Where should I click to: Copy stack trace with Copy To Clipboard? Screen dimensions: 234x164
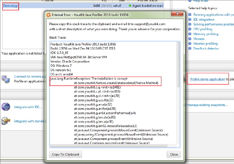(x=65, y=154)
